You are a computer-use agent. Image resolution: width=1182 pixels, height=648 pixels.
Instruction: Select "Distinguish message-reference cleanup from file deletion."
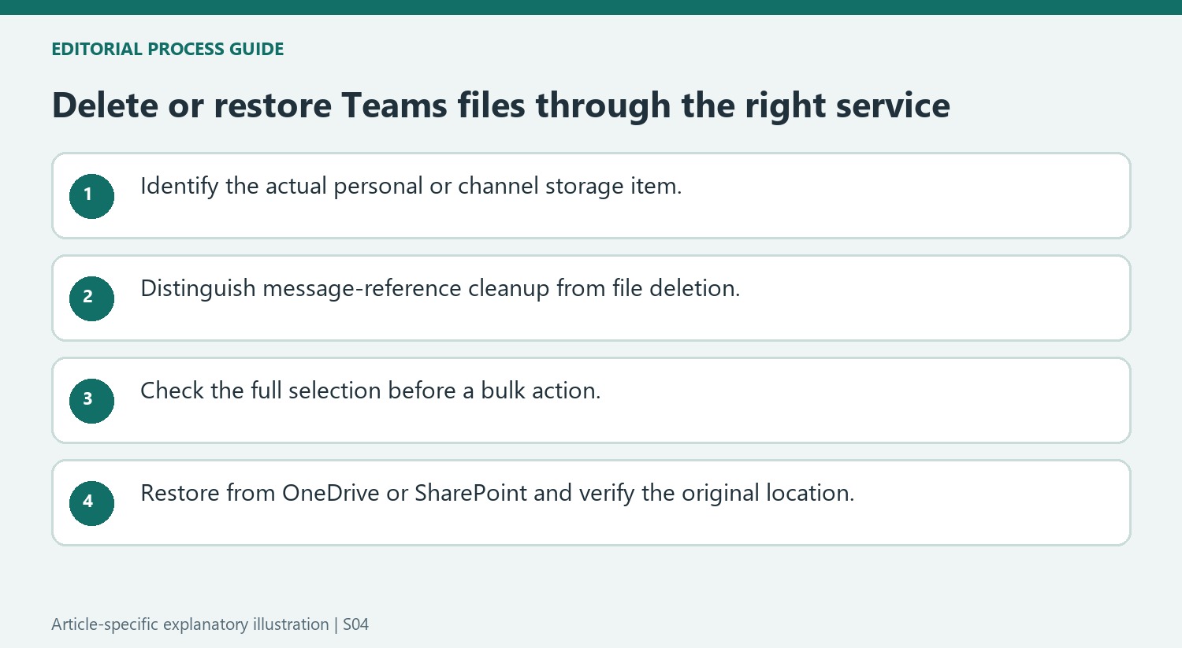pos(440,289)
